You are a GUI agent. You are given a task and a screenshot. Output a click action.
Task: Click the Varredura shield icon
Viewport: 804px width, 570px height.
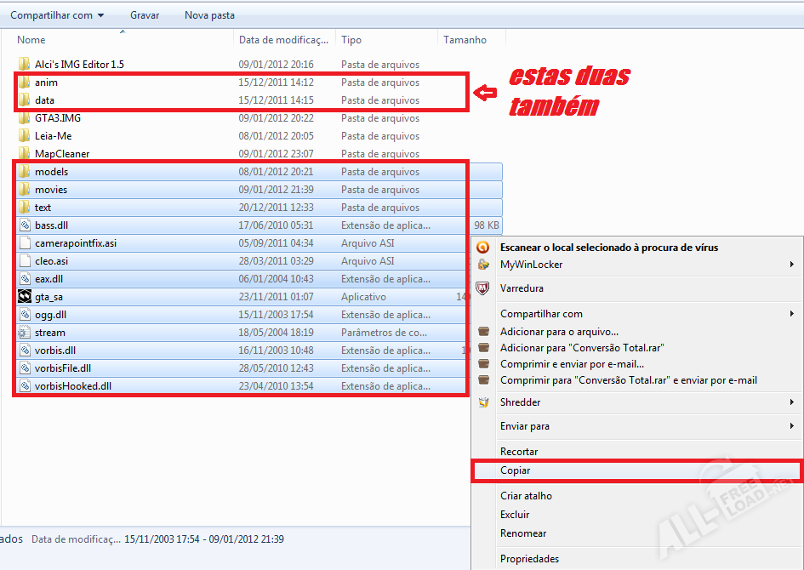click(x=483, y=289)
